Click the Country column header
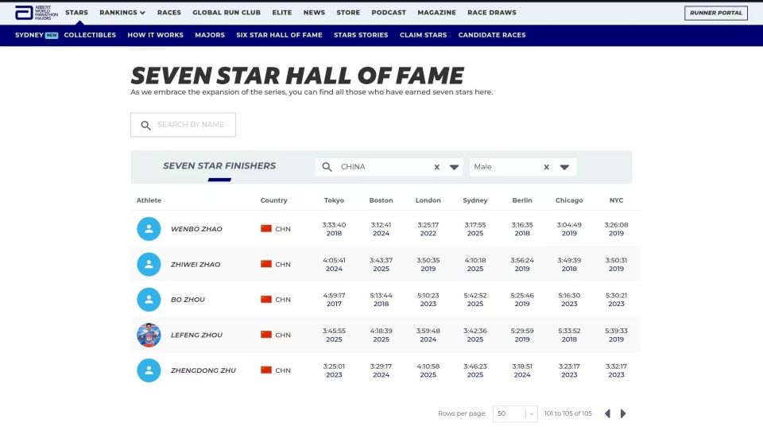This screenshot has width=763, height=442. (x=274, y=200)
